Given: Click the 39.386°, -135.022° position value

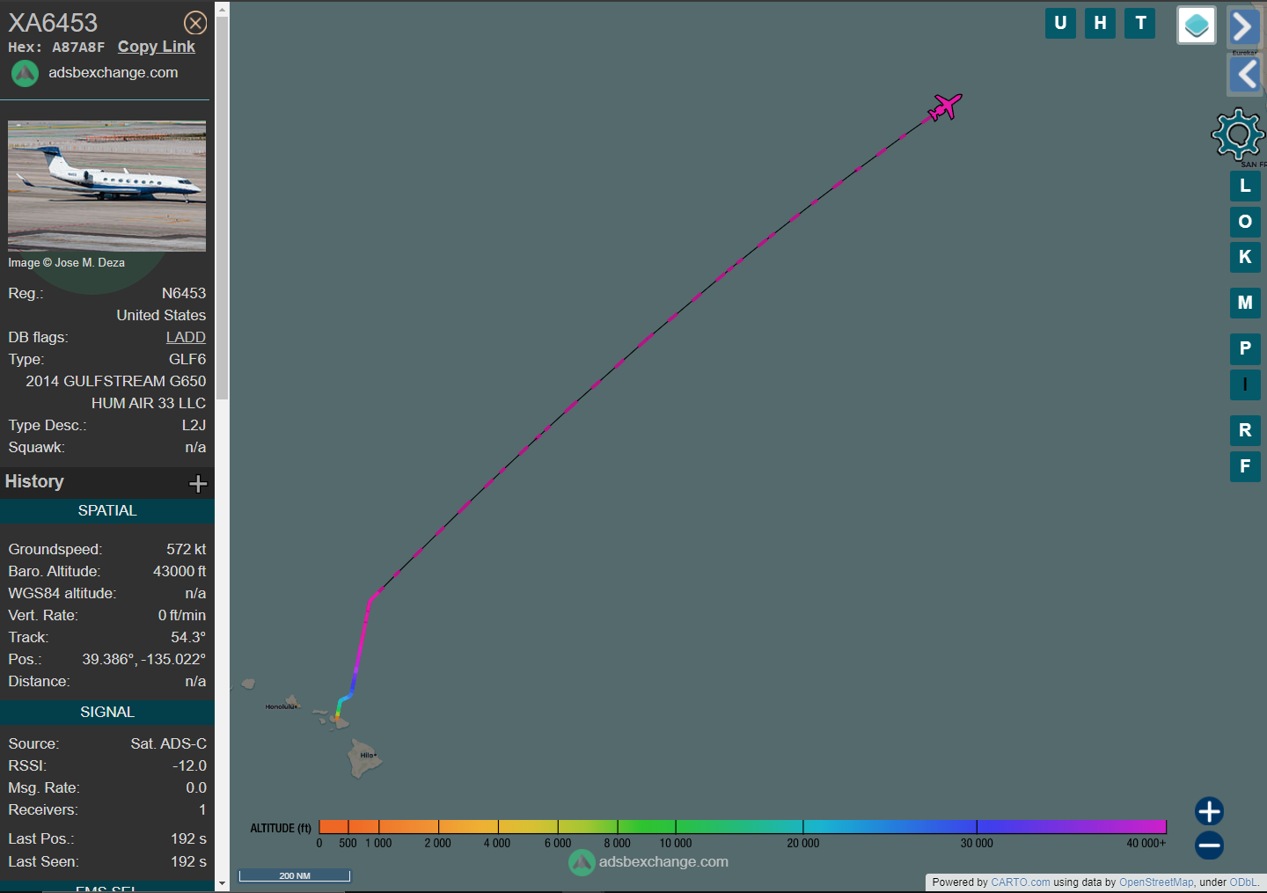Looking at the screenshot, I should [144, 659].
